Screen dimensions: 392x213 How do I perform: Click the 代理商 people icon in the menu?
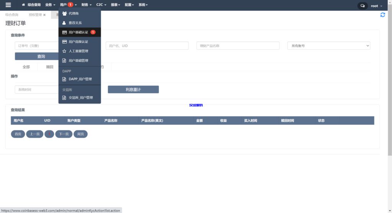64,13
